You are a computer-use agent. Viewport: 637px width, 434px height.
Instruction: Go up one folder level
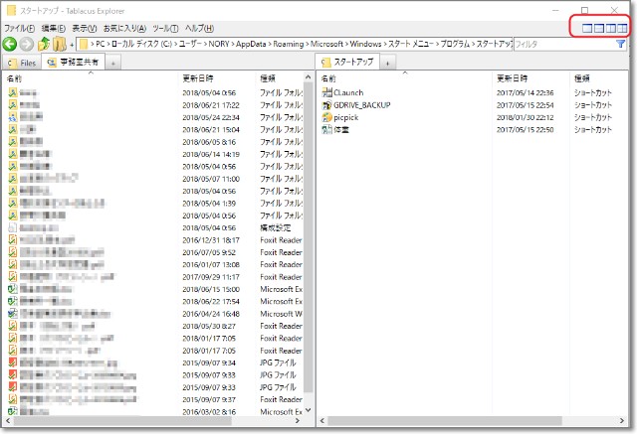[x=44, y=45]
